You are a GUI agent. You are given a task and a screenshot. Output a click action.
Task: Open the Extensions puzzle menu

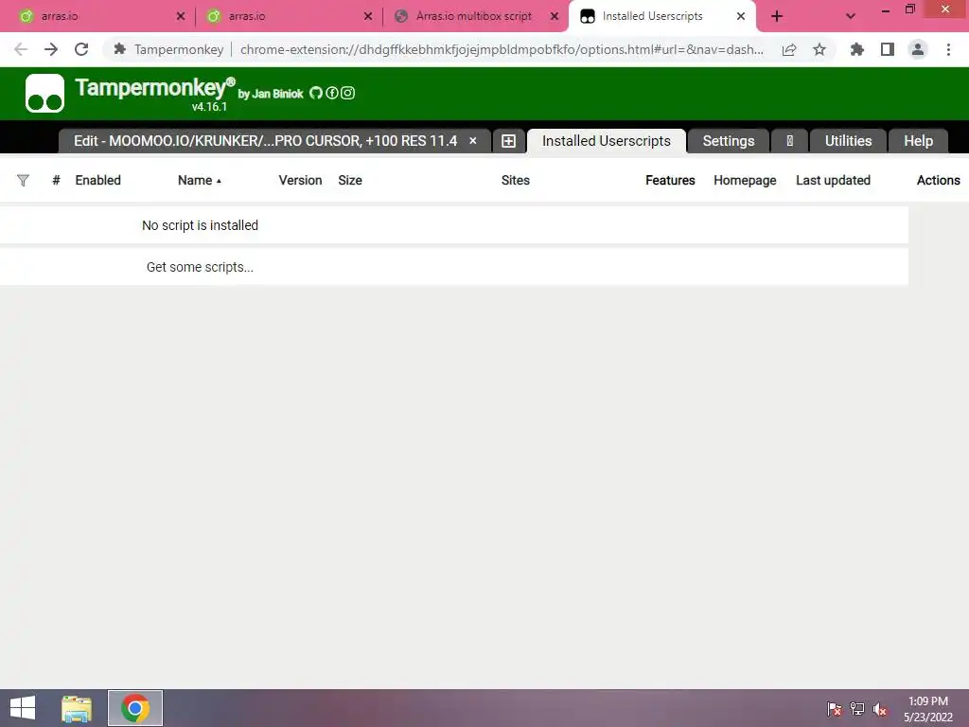[x=857, y=49]
